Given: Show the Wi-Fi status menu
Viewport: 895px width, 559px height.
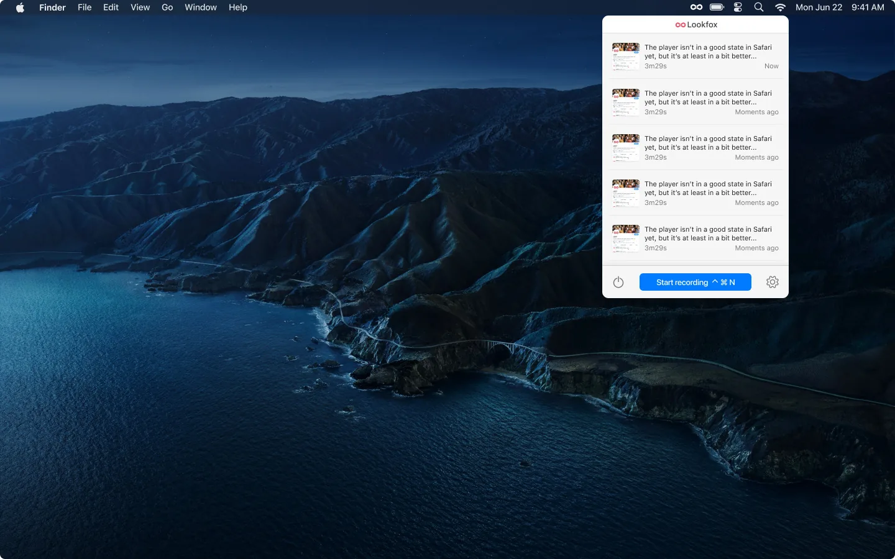Looking at the screenshot, I should 780,7.
